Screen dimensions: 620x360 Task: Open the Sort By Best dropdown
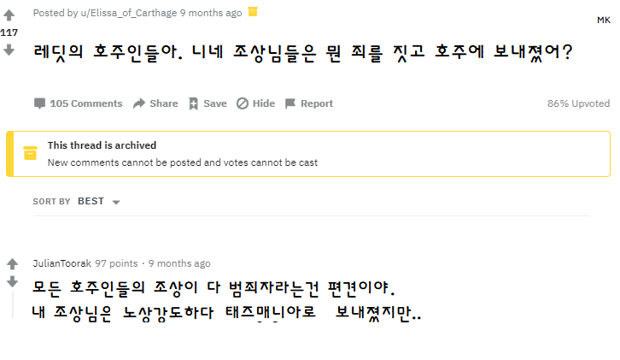98,202
